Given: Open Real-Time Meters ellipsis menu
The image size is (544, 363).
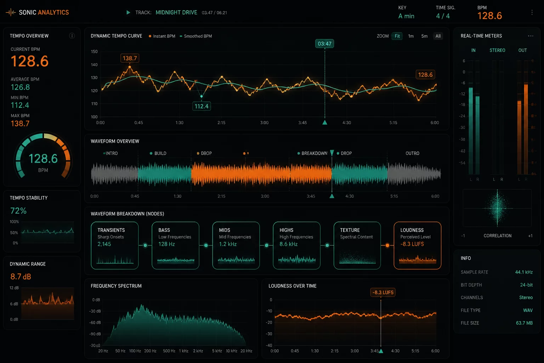Looking at the screenshot, I should 531,36.
